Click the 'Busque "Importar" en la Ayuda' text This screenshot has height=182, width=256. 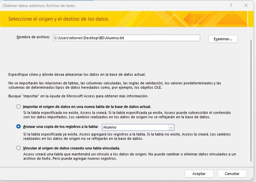(x=78, y=96)
